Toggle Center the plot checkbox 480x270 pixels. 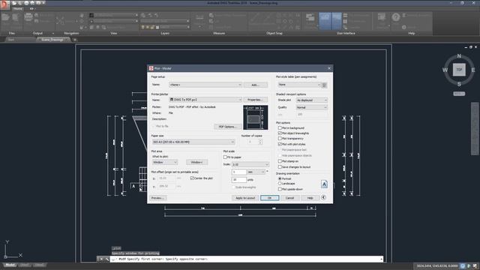click(192, 178)
